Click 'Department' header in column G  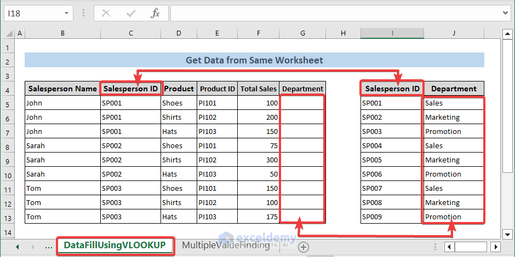pos(302,89)
